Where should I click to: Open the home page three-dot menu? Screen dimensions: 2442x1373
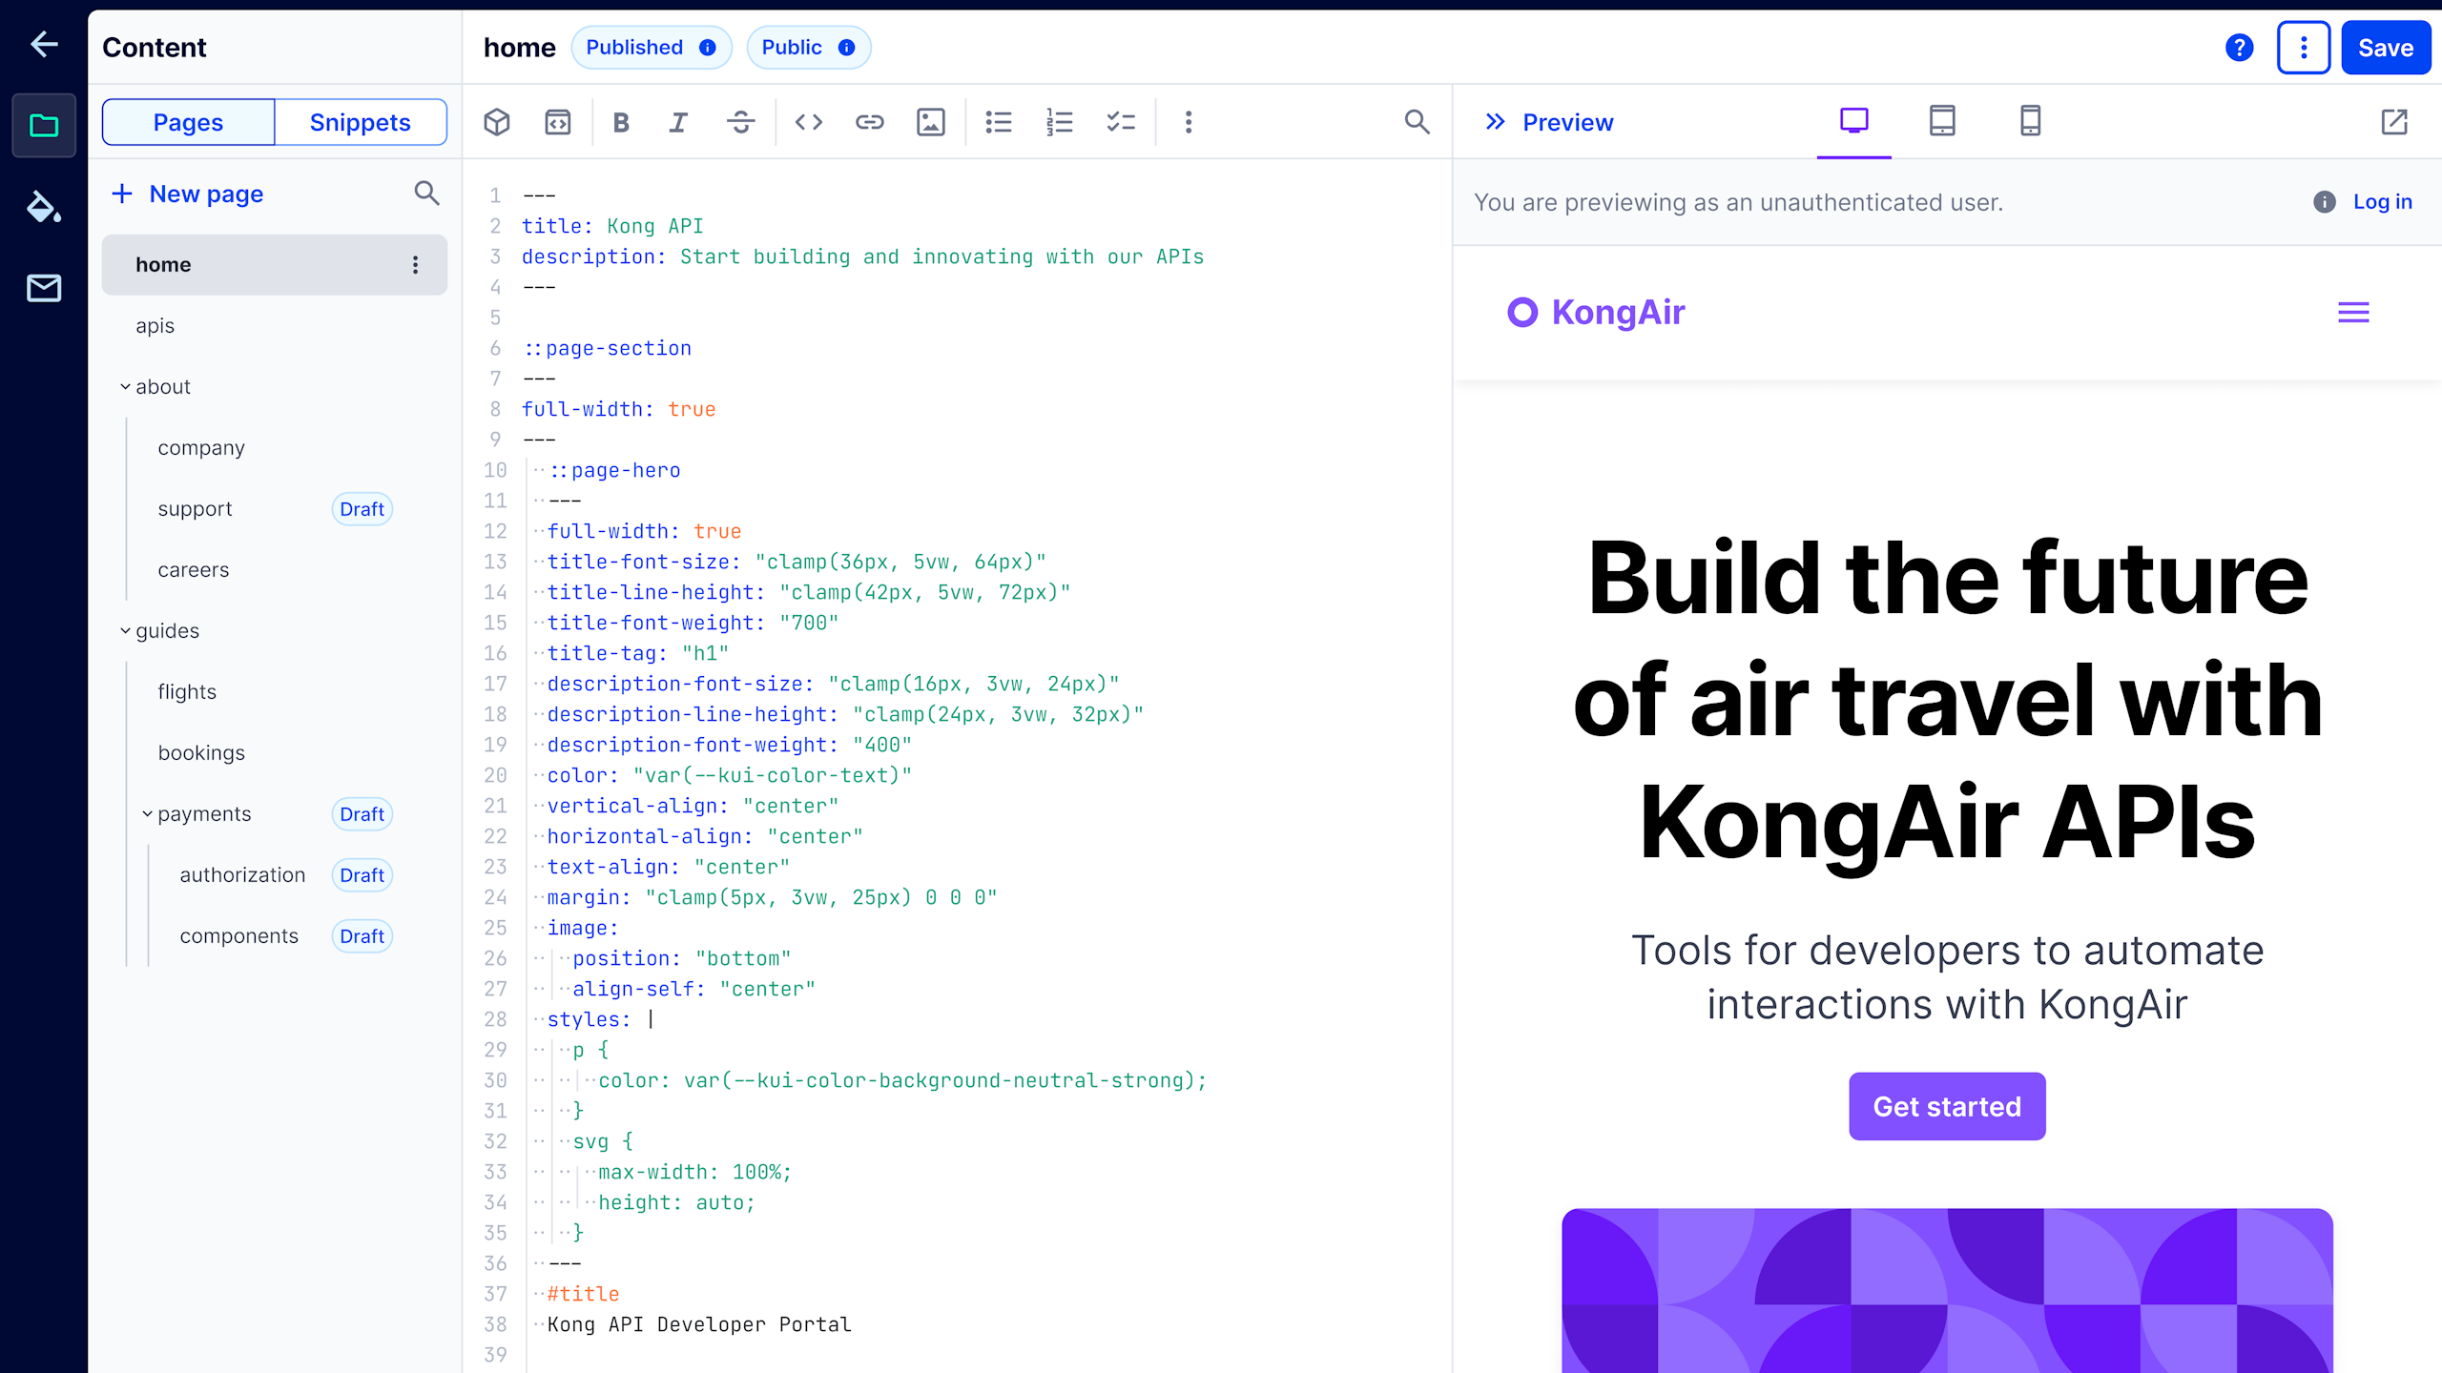(415, 265)
